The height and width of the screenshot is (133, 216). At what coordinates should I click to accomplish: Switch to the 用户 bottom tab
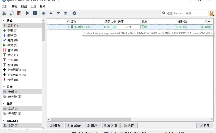coord(92,126)
